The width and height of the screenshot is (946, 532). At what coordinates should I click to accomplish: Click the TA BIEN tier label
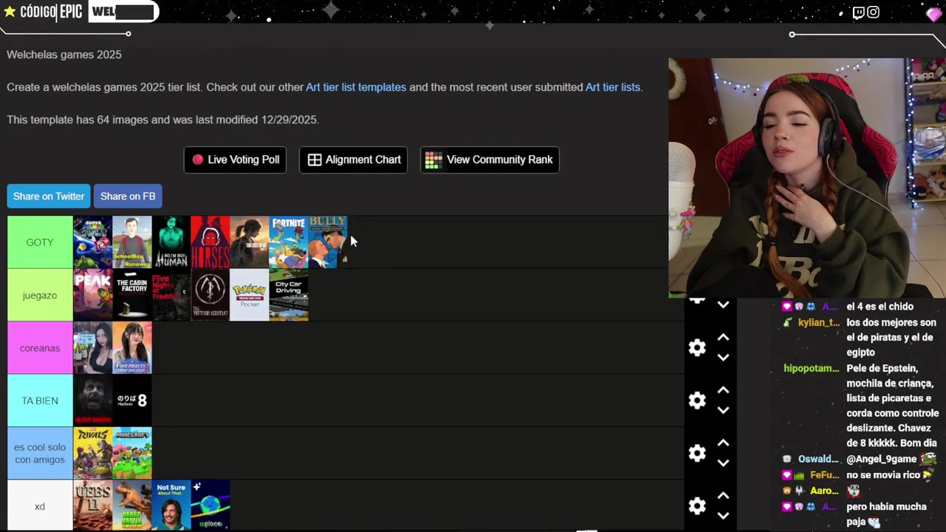[40, 400]
